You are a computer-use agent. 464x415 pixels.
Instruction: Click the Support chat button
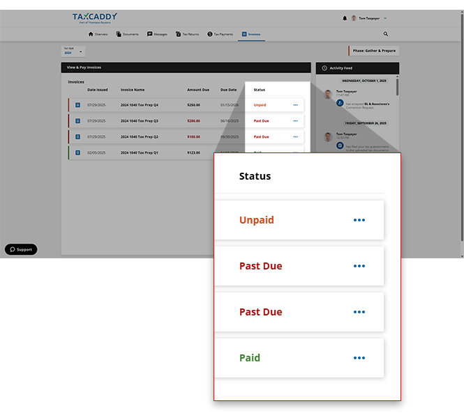(x=21, y=249)
